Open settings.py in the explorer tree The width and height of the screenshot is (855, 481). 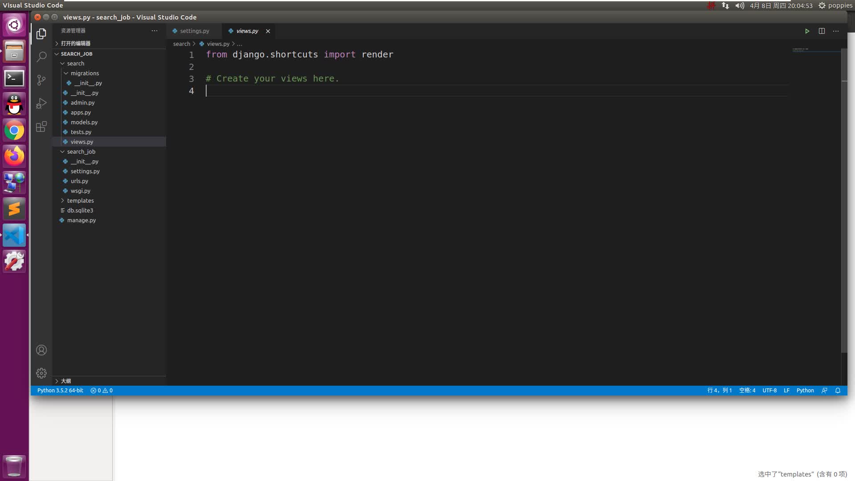[x=109, y=171]
